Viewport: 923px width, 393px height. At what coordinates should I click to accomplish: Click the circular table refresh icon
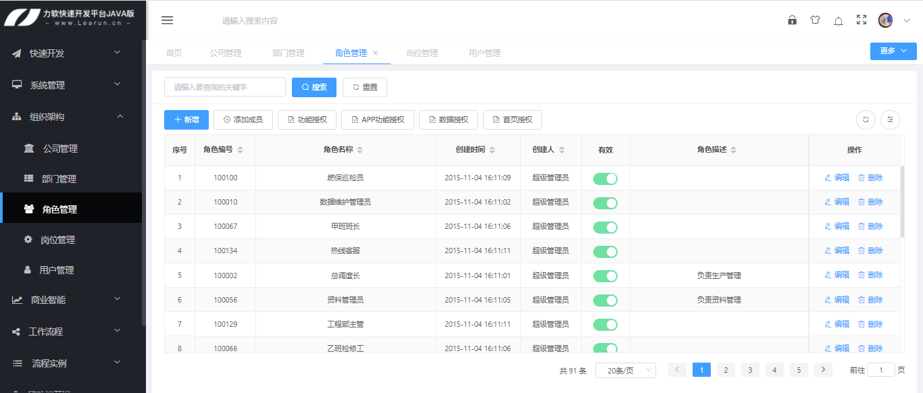tap(866, 120)
